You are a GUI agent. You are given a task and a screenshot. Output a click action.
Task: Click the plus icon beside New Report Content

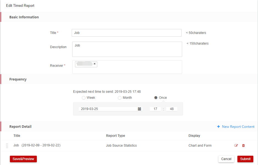[218, 127]
